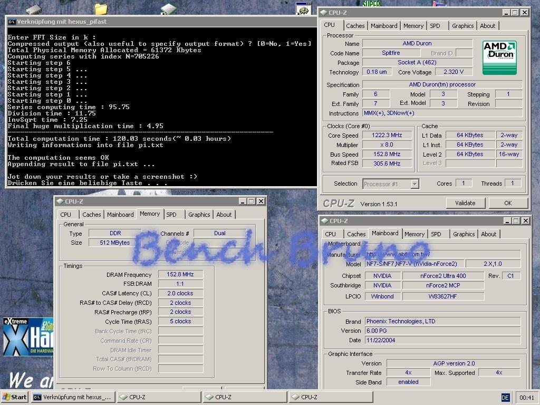Click the console icon in hexus_pifast title bar
The height and width of the screenshot is (405, 540).
click(x=12, y=22)
